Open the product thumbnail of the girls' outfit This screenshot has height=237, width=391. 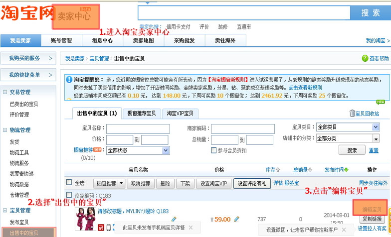(x=85, y=219)
